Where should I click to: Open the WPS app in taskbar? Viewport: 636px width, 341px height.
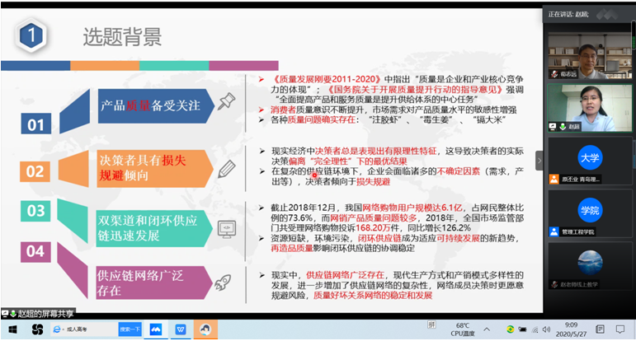[181, 329]
